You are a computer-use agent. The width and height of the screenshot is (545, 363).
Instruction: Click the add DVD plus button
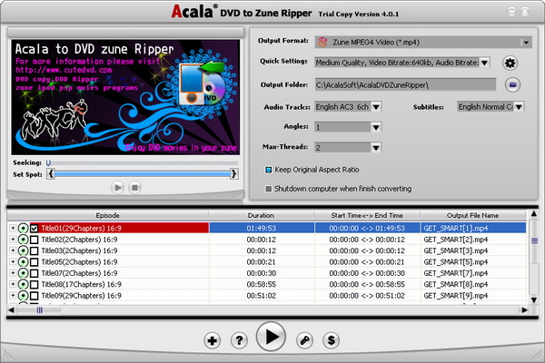click(x=212, y=340)
